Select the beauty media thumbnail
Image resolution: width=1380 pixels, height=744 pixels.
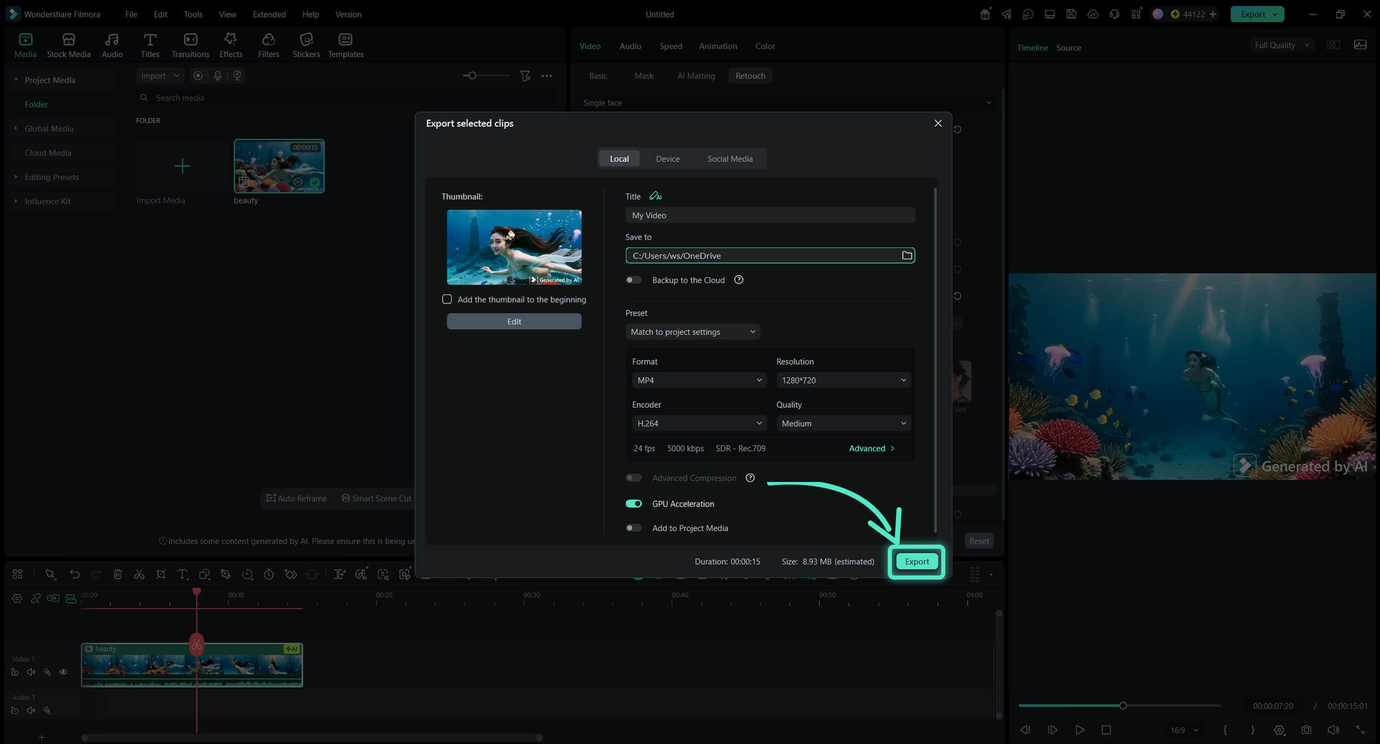(x=279, y=166)
